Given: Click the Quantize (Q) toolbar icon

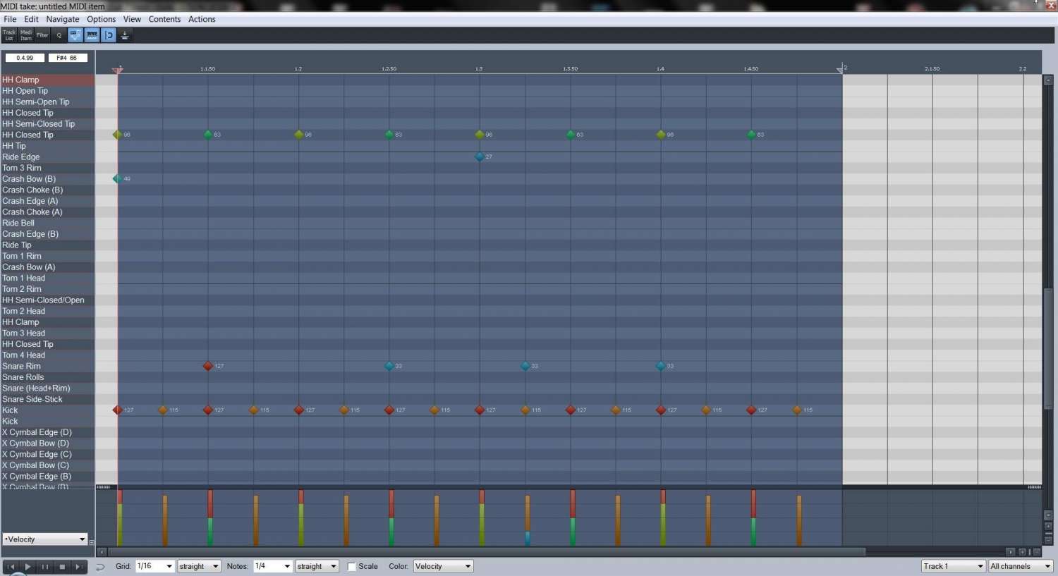Looking at the screenshot, I should point(59,35).
